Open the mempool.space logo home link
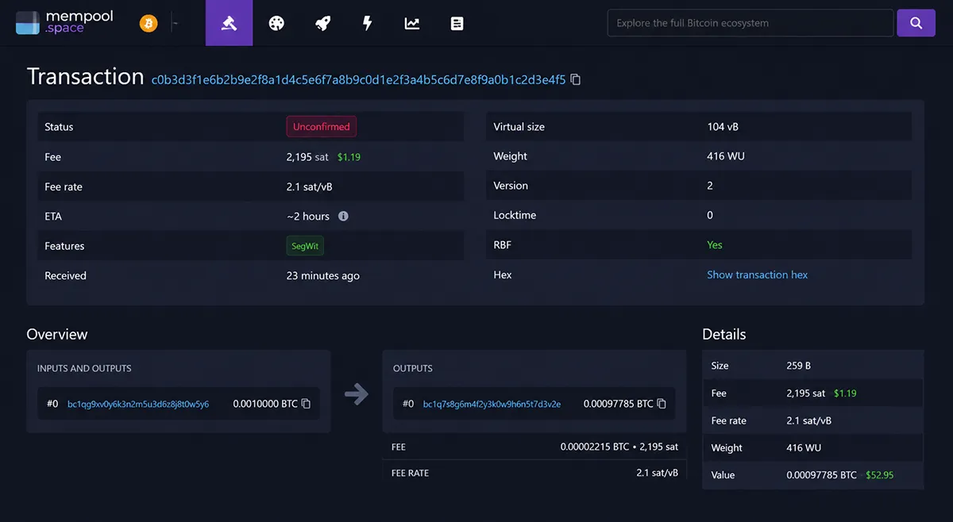 (65, 23)
